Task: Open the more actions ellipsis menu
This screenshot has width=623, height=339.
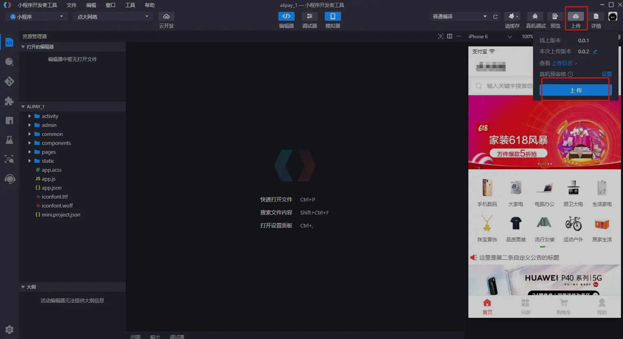Action: coord(459,36)
